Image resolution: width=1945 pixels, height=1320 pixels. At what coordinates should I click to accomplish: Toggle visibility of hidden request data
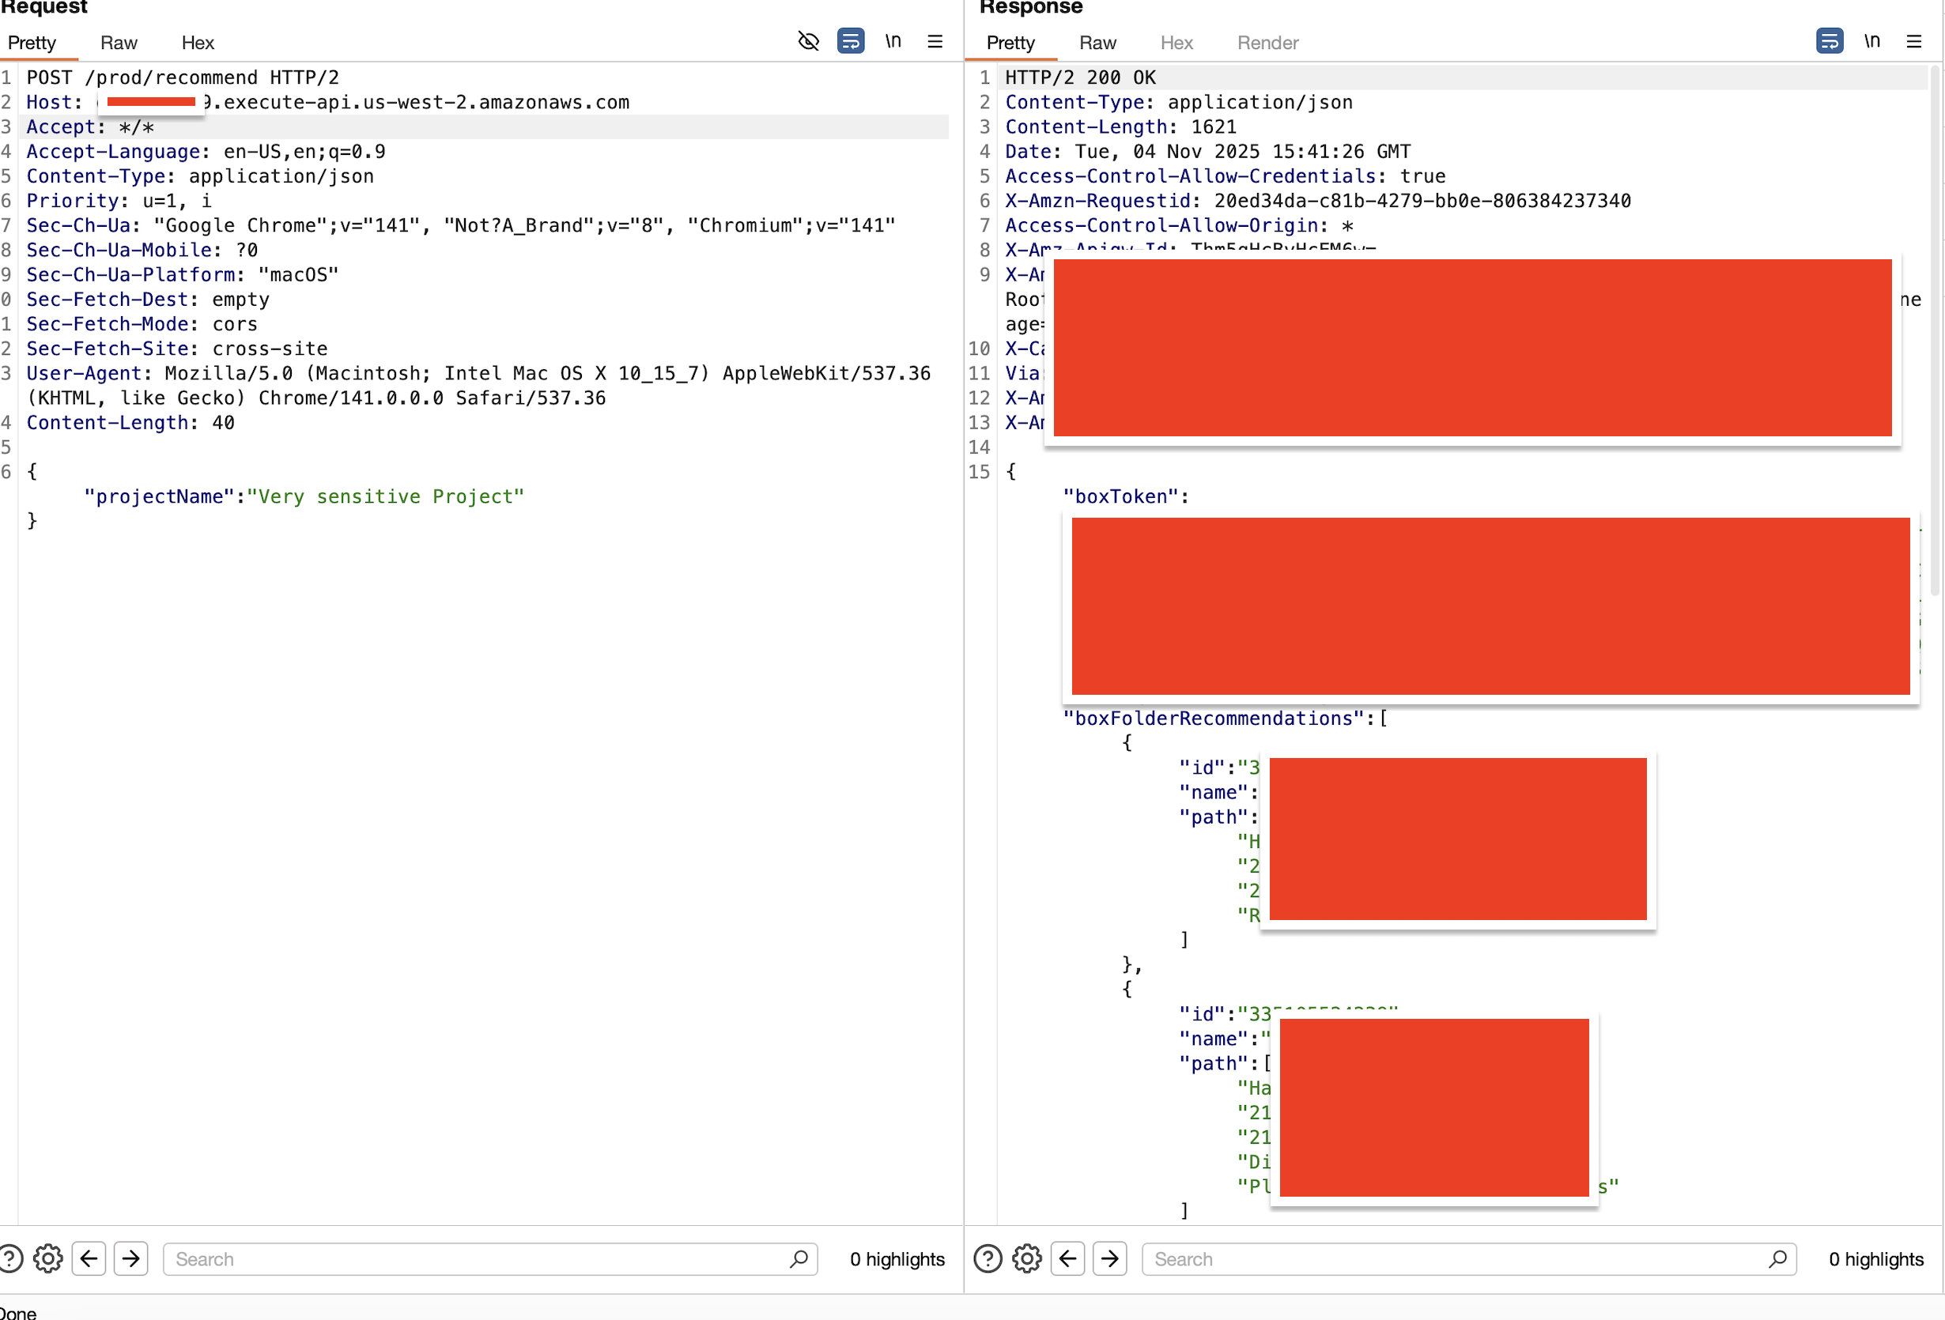click(x=807, y=41)
